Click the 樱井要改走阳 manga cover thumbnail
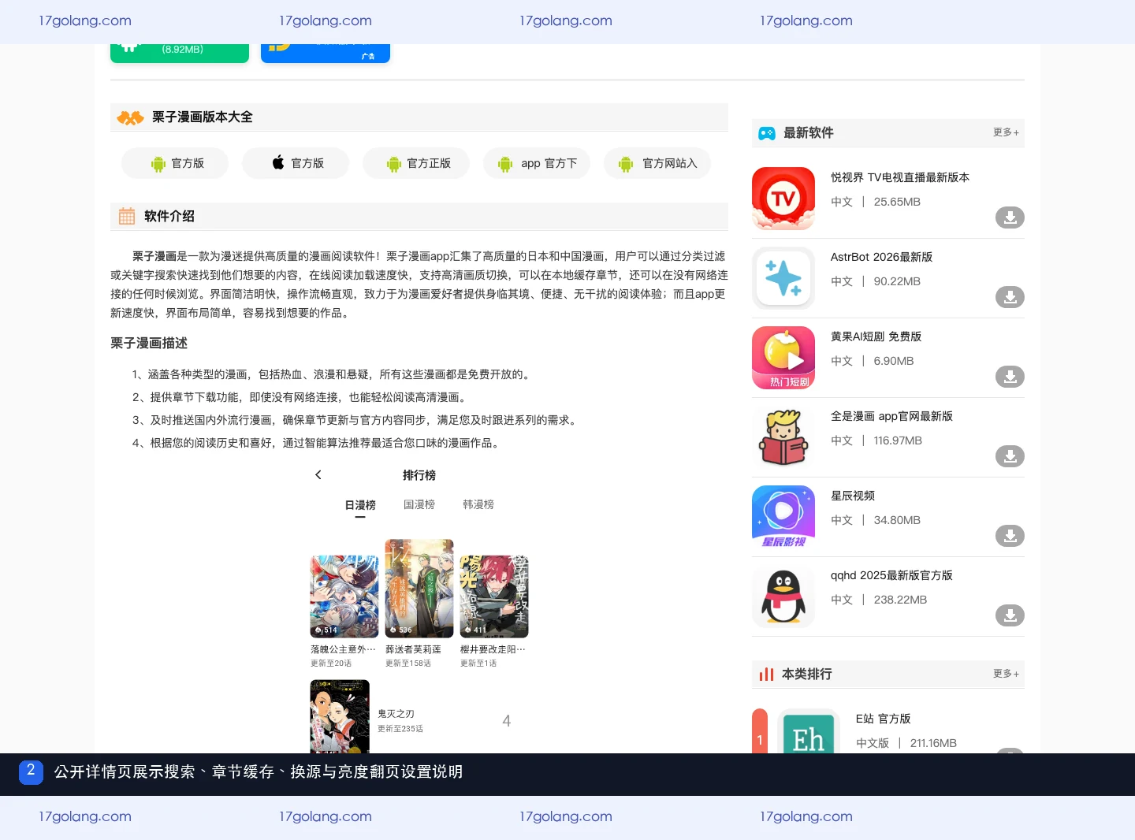The width and height of the screenshot is (1135, 840). pos(494,597)
